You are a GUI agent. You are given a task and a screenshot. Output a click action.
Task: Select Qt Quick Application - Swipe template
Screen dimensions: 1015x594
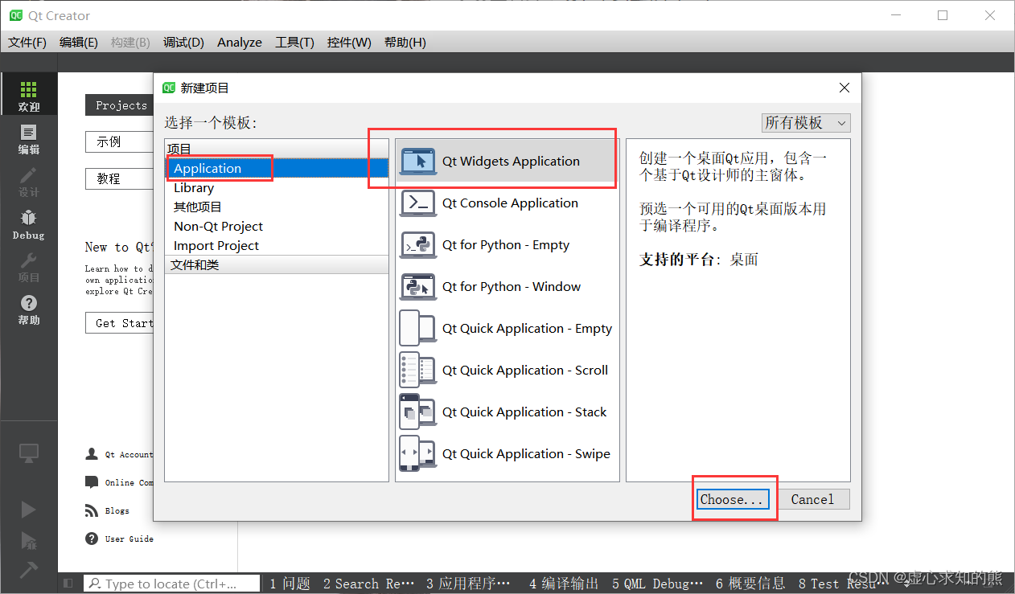tap(507, 453)
